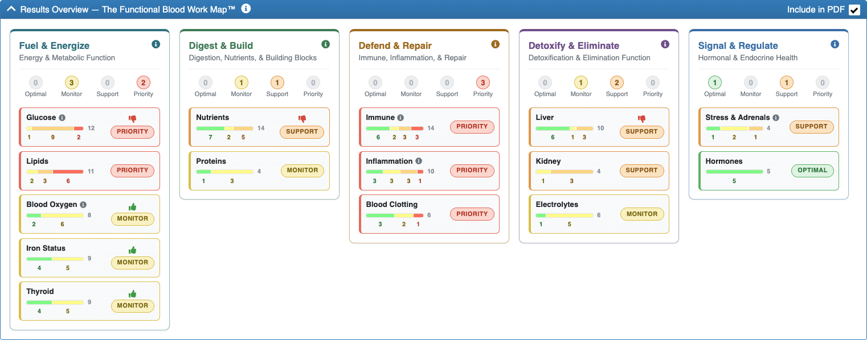Click Monitor count 3 in Fuel & Energize

(x=72, y=82)
